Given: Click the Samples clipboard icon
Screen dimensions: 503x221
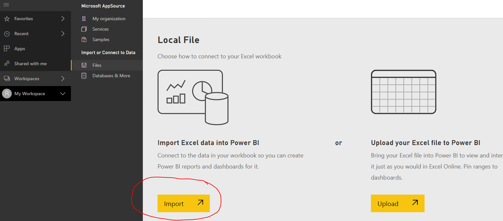Looking at the screenshot, I should [84, 39].
